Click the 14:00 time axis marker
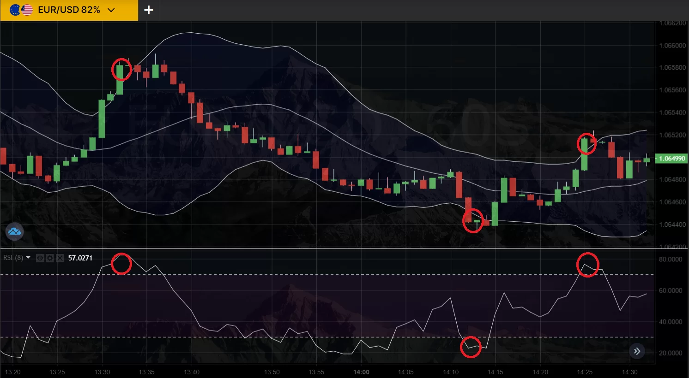 point(361,372)
